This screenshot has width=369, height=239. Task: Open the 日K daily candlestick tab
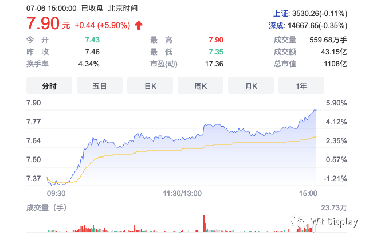150,86
